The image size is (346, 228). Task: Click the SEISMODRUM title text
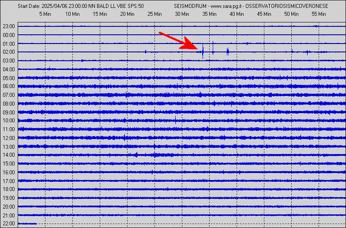[190, 6]
